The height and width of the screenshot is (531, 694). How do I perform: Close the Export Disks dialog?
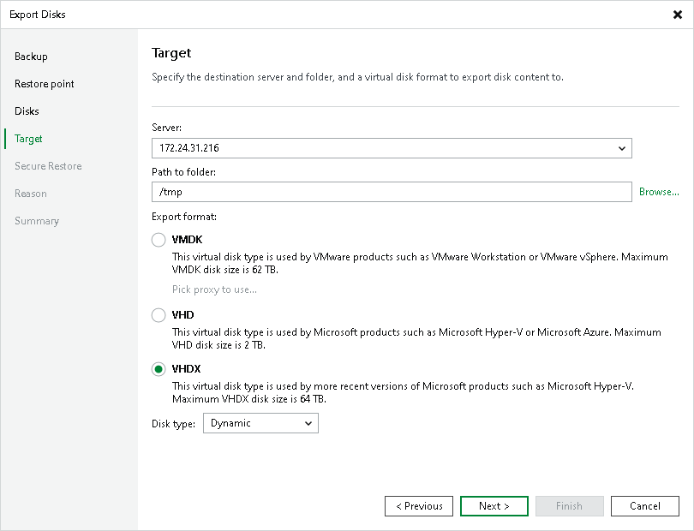point(678,14)
